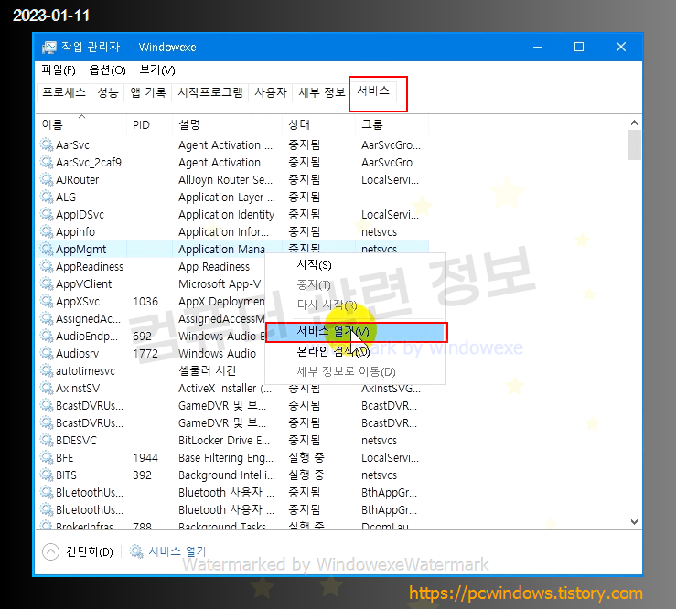Click '실행 중' status of BITS
Screen dimensions: 676x609
pos(306,475)
